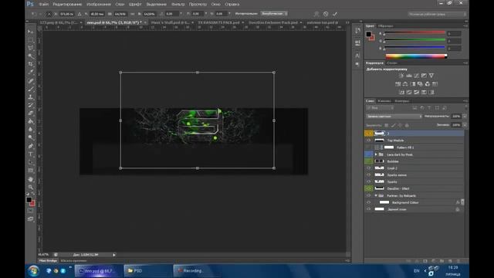The image size is (494, 278).
Task: Commit transform with the checkmark icon
Action: pyautogui.click(x=335, y=14)
